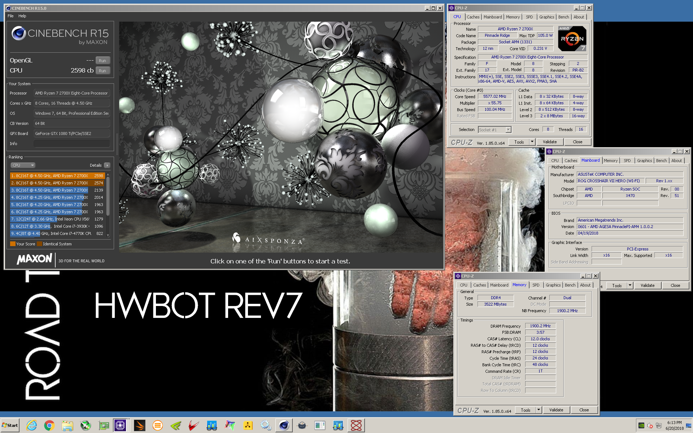Click the red knot taskbar icon
693x433 pixels.
(x=356, y=426)
